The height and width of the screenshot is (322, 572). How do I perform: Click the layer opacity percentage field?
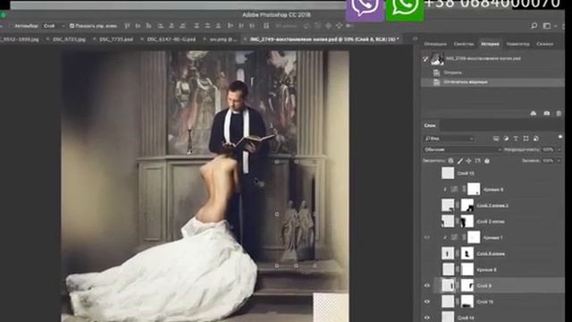coord(548,149)
